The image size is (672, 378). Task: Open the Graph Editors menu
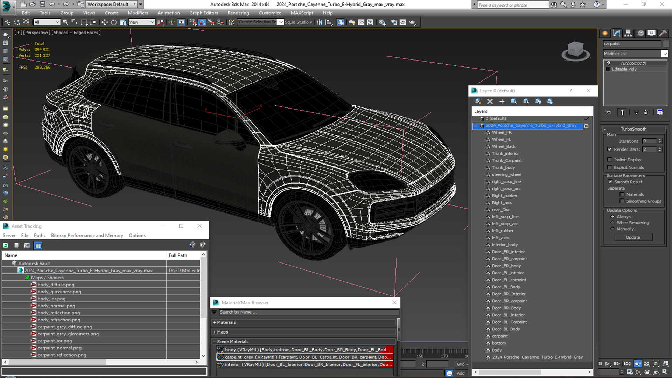pos(204,13)
